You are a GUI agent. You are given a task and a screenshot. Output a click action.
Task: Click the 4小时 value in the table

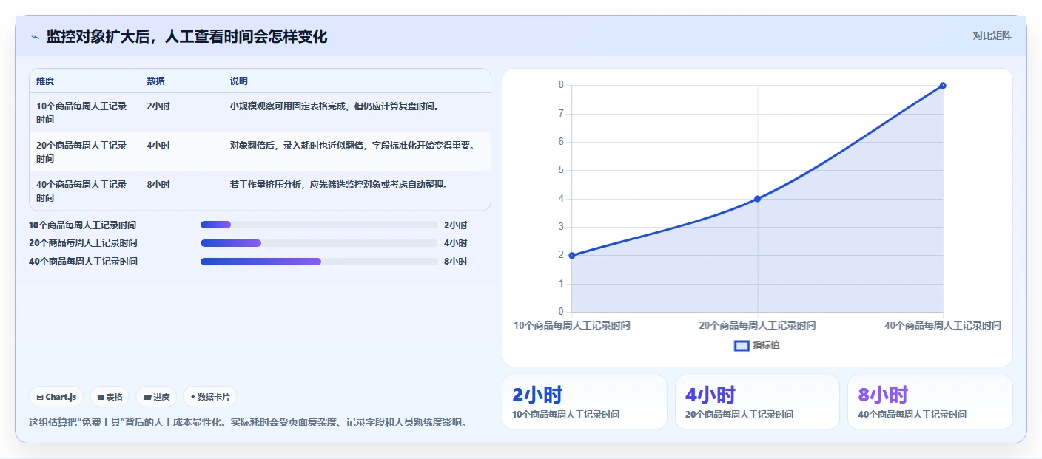(158, 146)
